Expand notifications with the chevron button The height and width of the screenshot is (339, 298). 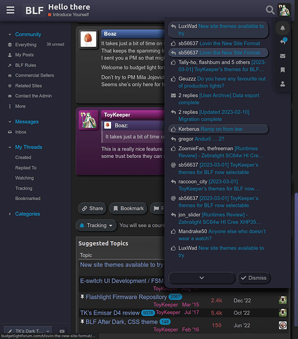202,278
